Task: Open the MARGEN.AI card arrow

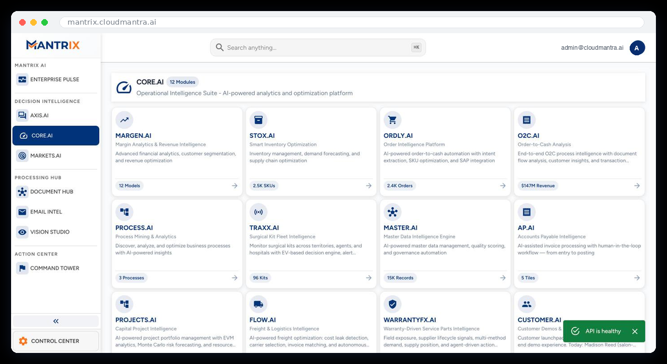Action: [x=235, y=186]
